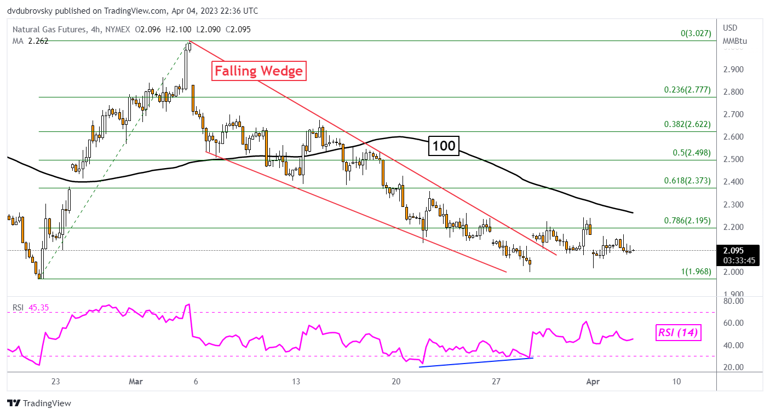The image size is (770, 415).
Task: Click the 2.700 price axis tick
Action: tap(732, 114)
